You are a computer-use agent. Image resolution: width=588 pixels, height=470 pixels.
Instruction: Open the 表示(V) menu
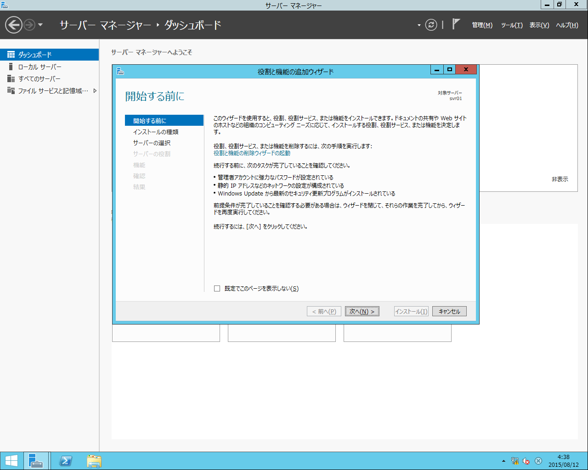coord(539,25)
